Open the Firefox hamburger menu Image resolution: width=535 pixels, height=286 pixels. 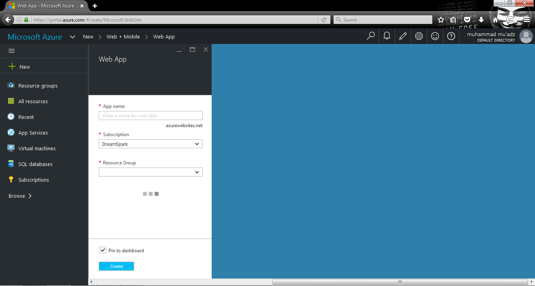click(526, 20)
